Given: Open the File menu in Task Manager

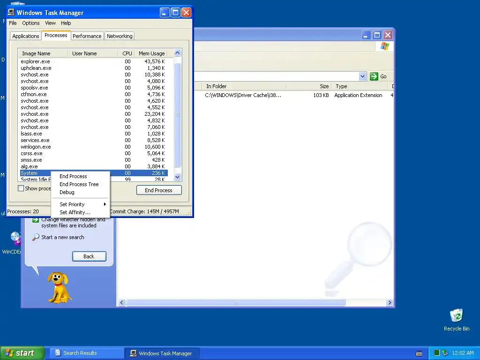Looking at the screenshot, I should 13,23.
